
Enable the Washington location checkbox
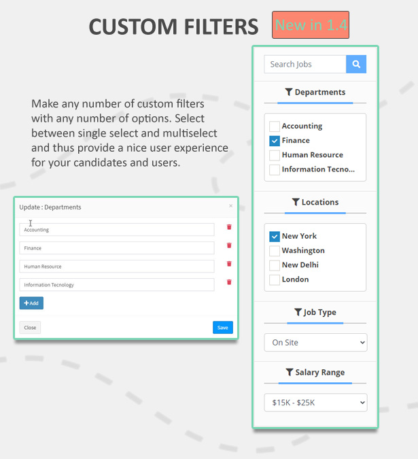click(x=275, y=251)
